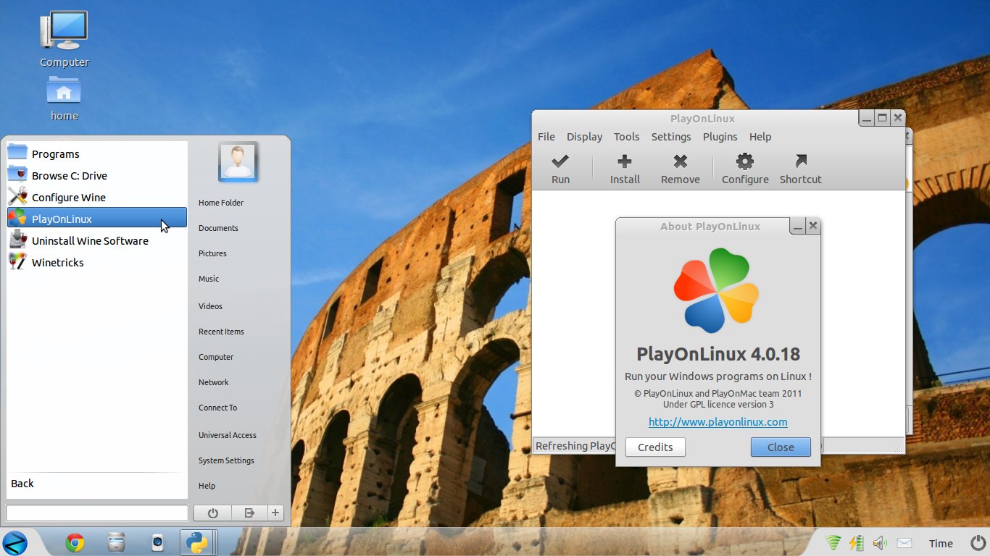Open the playonlinux.com link
This screenshot has width=990, height=556.
717,422
